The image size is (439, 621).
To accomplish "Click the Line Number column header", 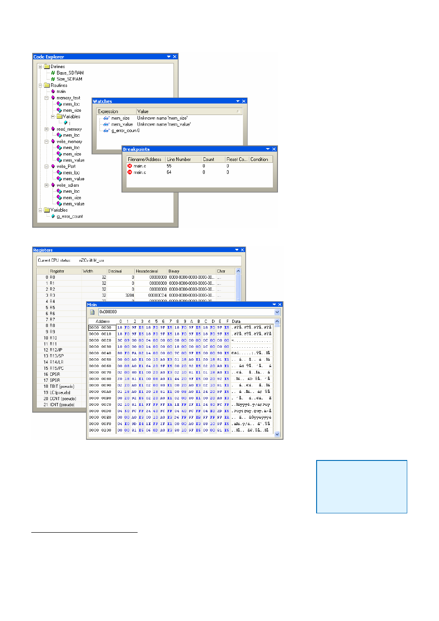I will 183,159.
